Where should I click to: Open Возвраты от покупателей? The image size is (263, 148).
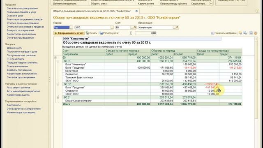click(20, 30)
